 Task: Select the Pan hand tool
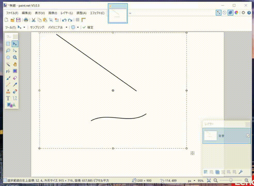click(x=15, y=64)
